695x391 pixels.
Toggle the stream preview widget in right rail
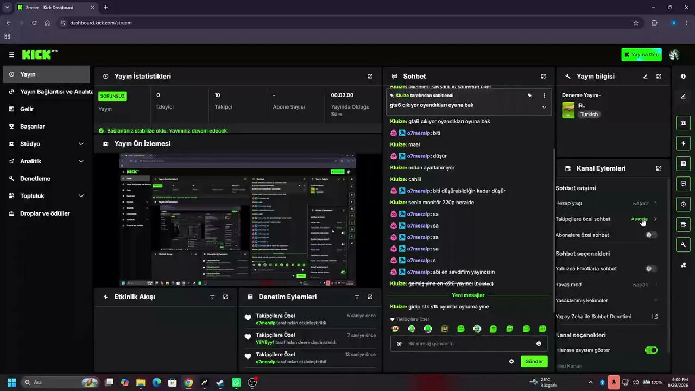(x=683, y=123)
